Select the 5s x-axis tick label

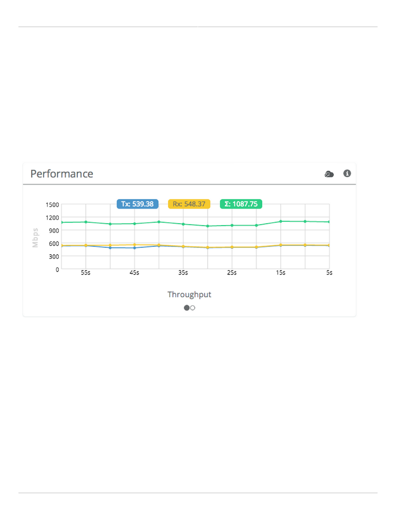329,273
